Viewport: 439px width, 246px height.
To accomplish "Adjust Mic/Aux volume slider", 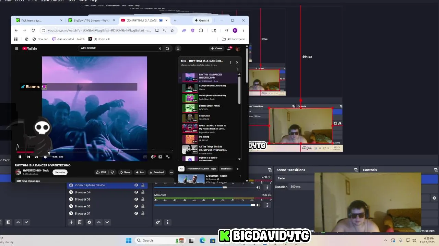I will pos(204,205).
